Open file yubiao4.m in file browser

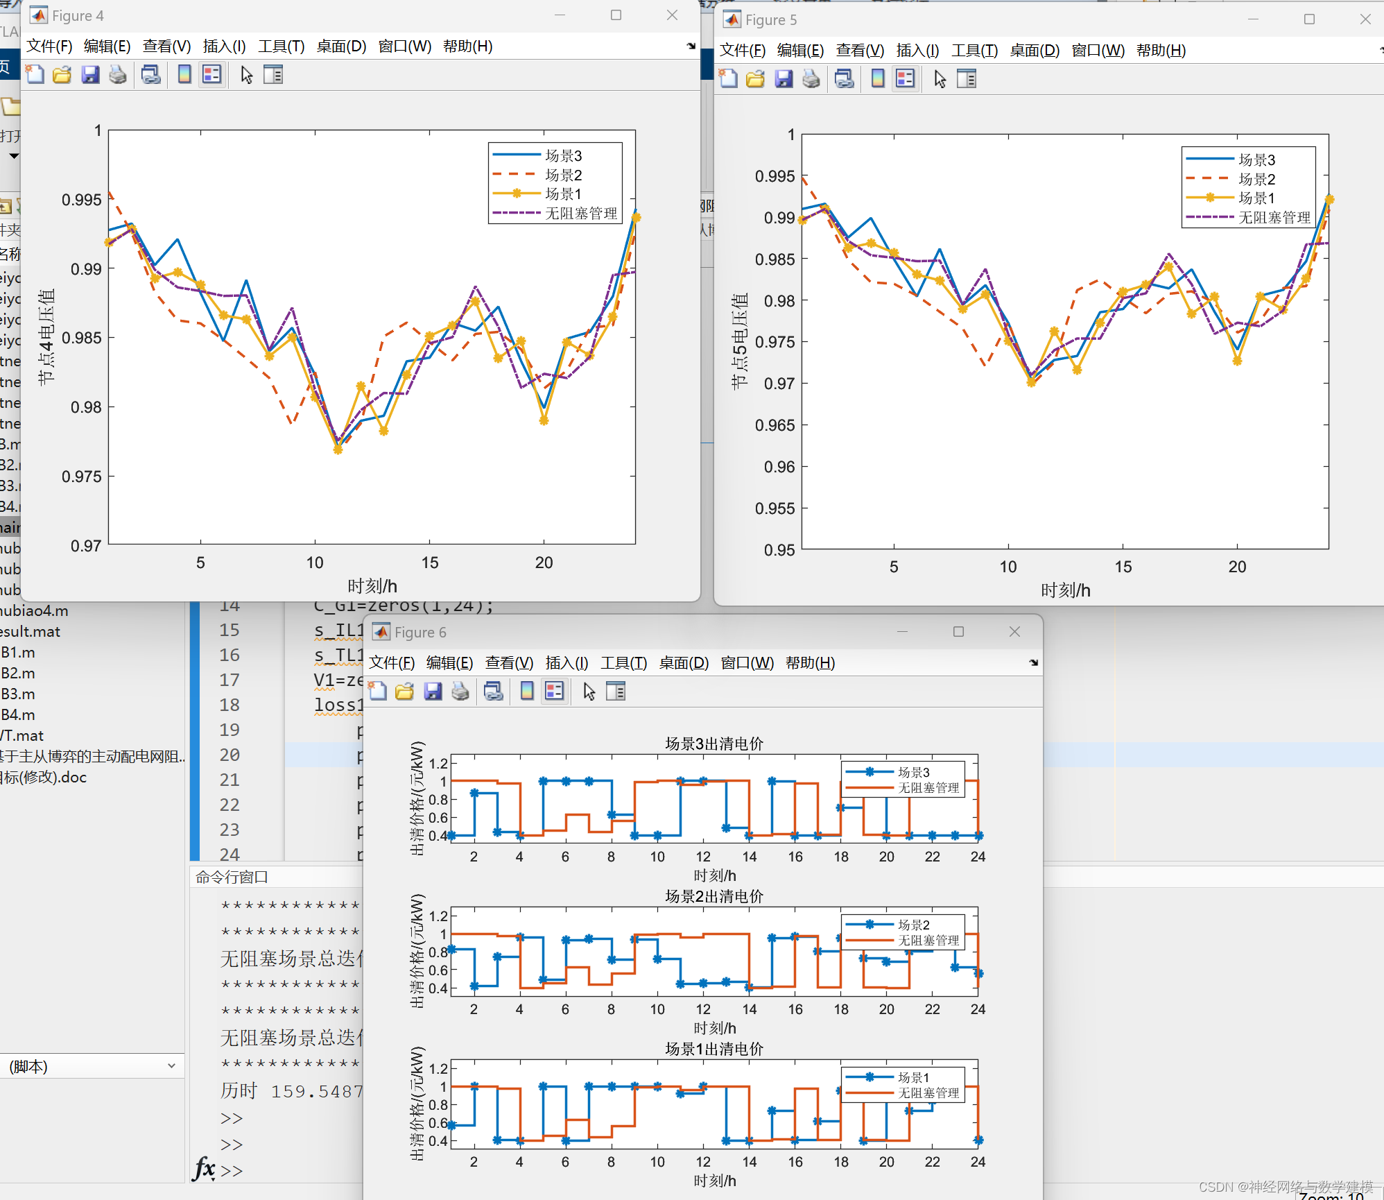point(35,611)
